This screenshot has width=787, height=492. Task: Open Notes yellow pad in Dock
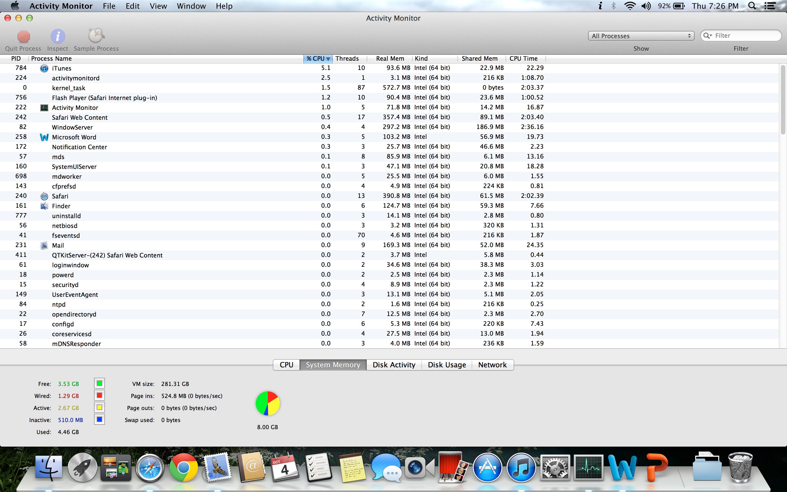click(352, 468)
